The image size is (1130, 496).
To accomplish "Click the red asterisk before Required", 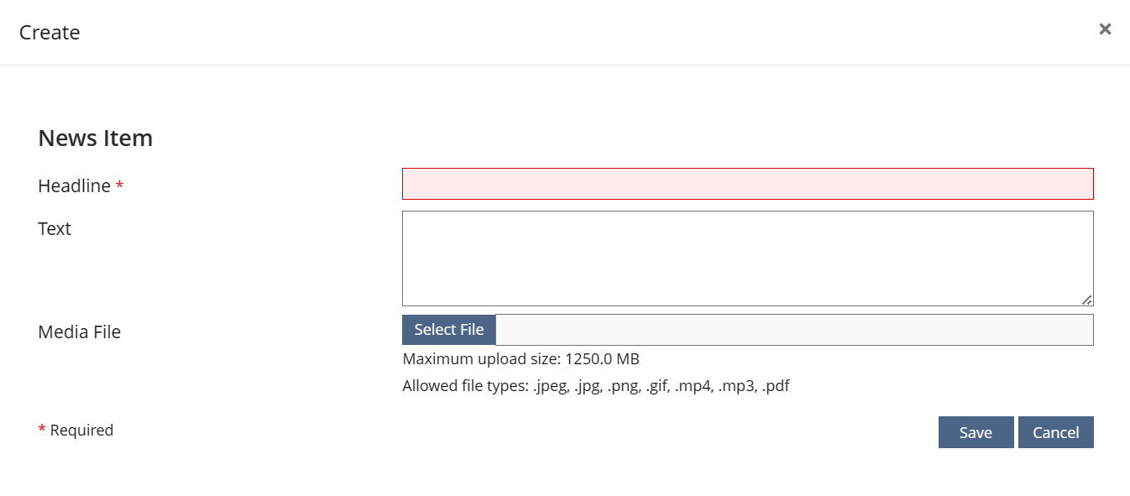I will (x=42, y=430).
